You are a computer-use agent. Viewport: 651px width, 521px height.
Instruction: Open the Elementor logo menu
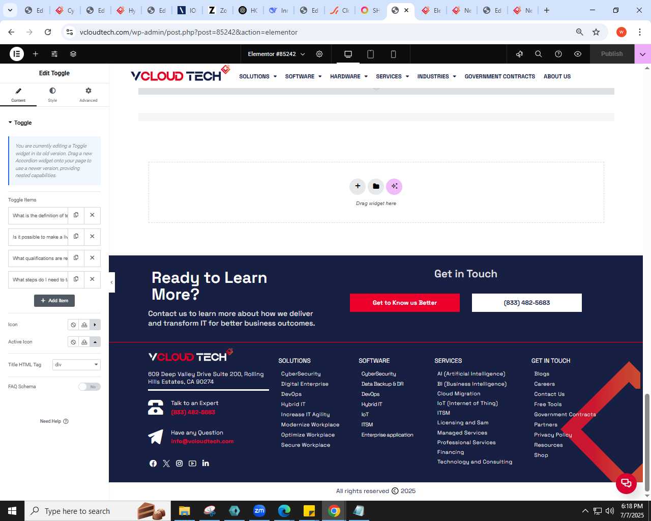tap(17, 53)
